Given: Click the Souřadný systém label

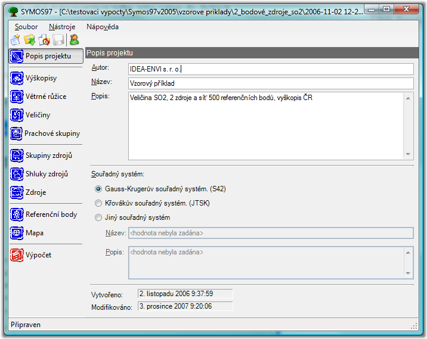Looking at the screenshot, I should [117, 174].
